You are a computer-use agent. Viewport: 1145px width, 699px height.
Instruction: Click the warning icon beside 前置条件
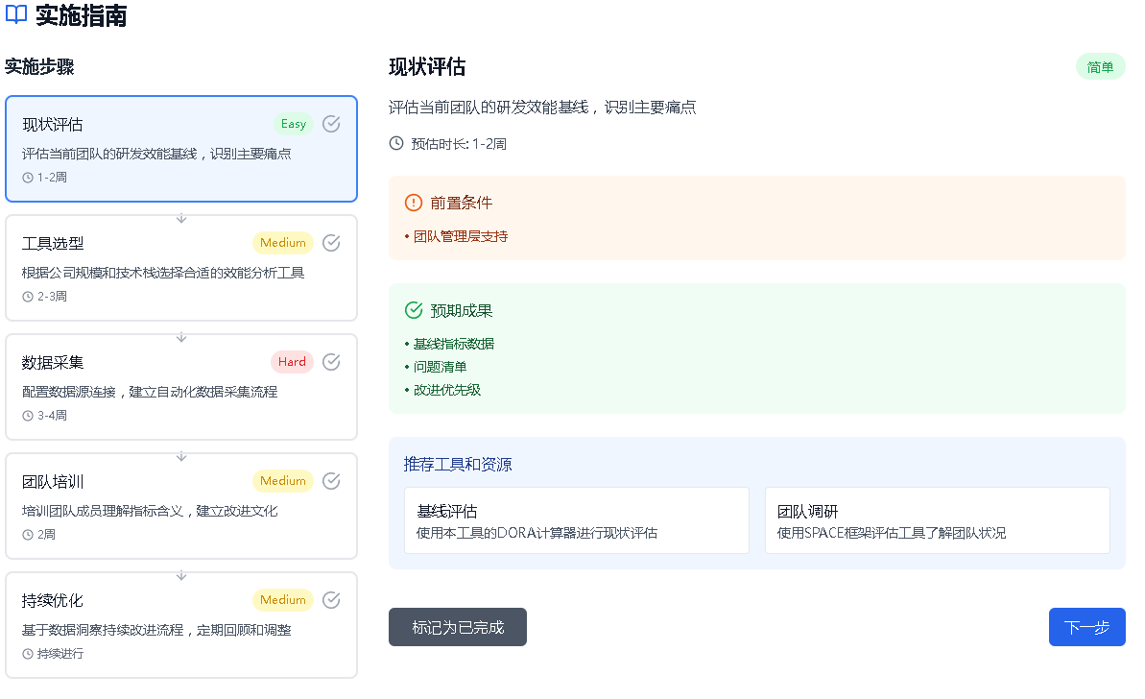pyautogui.click(x=414, y=203)
